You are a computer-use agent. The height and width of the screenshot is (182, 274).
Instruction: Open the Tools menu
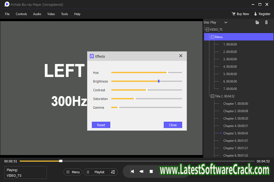(64, 14)
